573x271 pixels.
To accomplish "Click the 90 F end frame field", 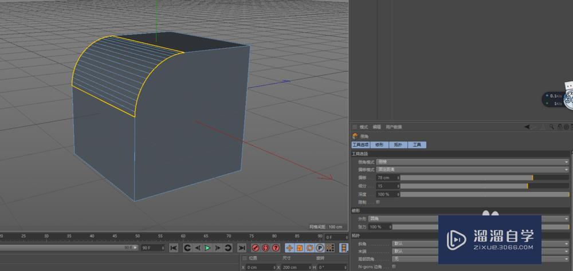I will [x=153, y=248].
